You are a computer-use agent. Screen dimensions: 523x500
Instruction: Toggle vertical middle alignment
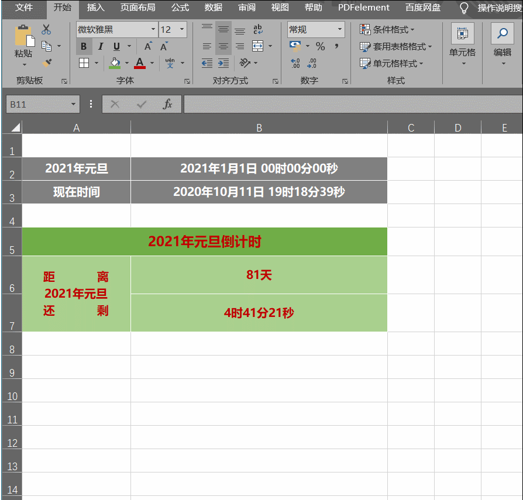tap(223, 29)
